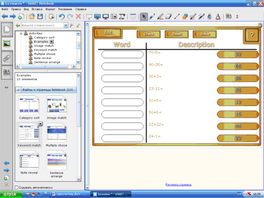Toggle the auto-hide checkbox below gallery
264x198 pixels.
pos(17,188)
